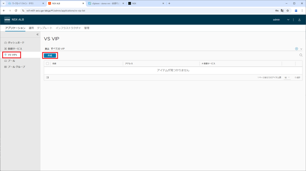306x171 pixels.
Task: Open プール in the sidebar
Action: [10, 61]
